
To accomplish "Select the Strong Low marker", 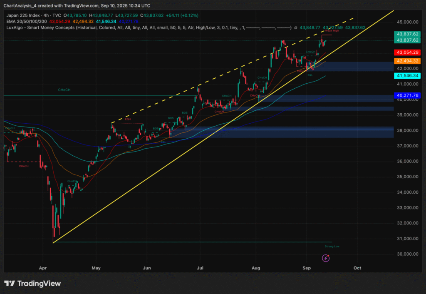I will tap(332, 247).
